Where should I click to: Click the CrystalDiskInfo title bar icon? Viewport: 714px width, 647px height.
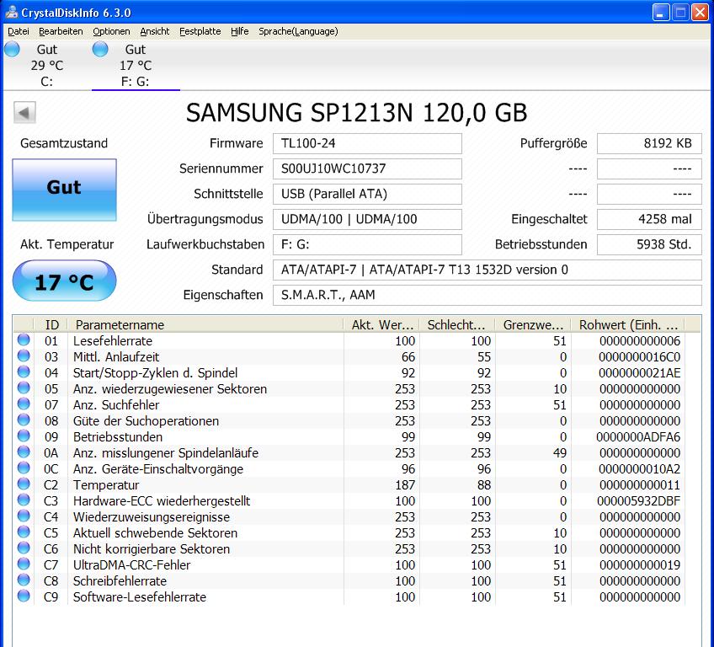click(x=12, y=12)
